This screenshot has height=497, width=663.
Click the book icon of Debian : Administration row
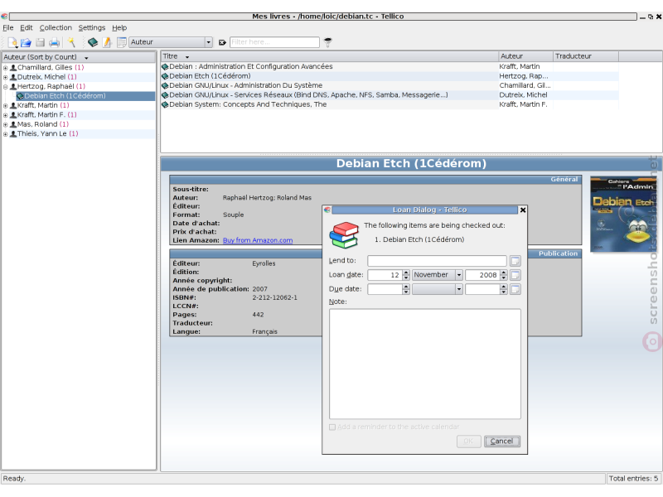click(165, 66)
